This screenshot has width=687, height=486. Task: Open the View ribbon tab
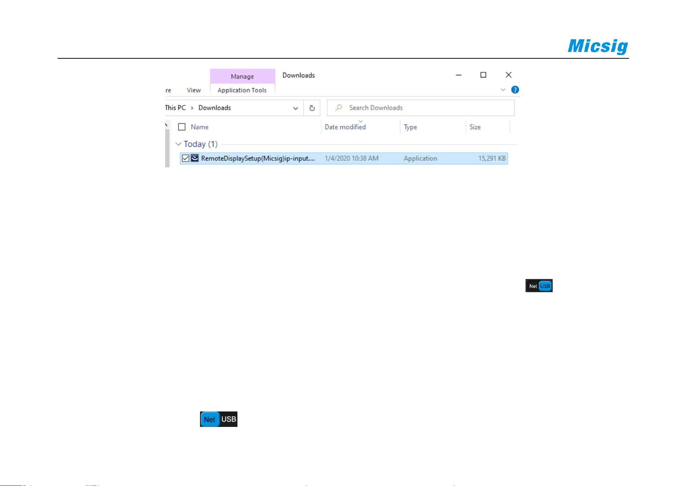(x=194, y=90)
